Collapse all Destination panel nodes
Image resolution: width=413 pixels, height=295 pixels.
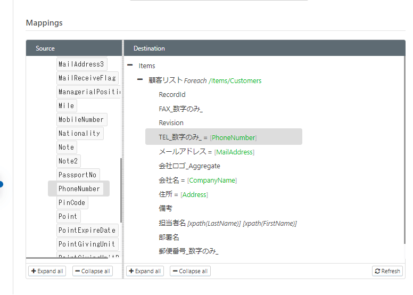coord(190,271)
